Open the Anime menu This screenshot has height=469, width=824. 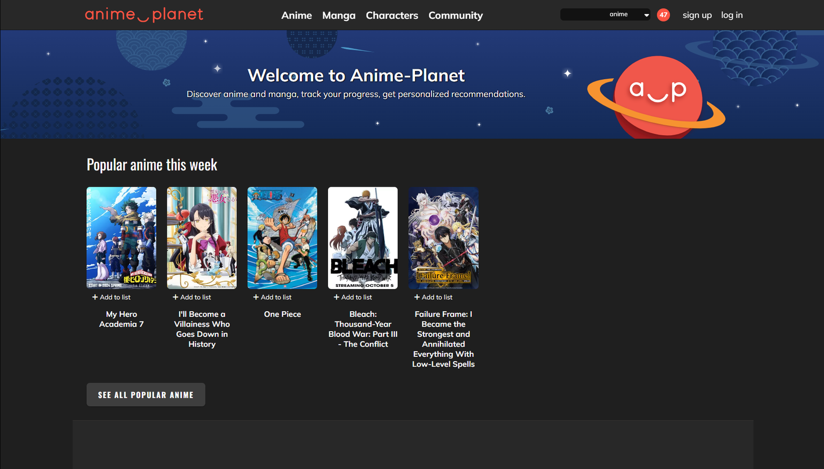tap(297, 15)
